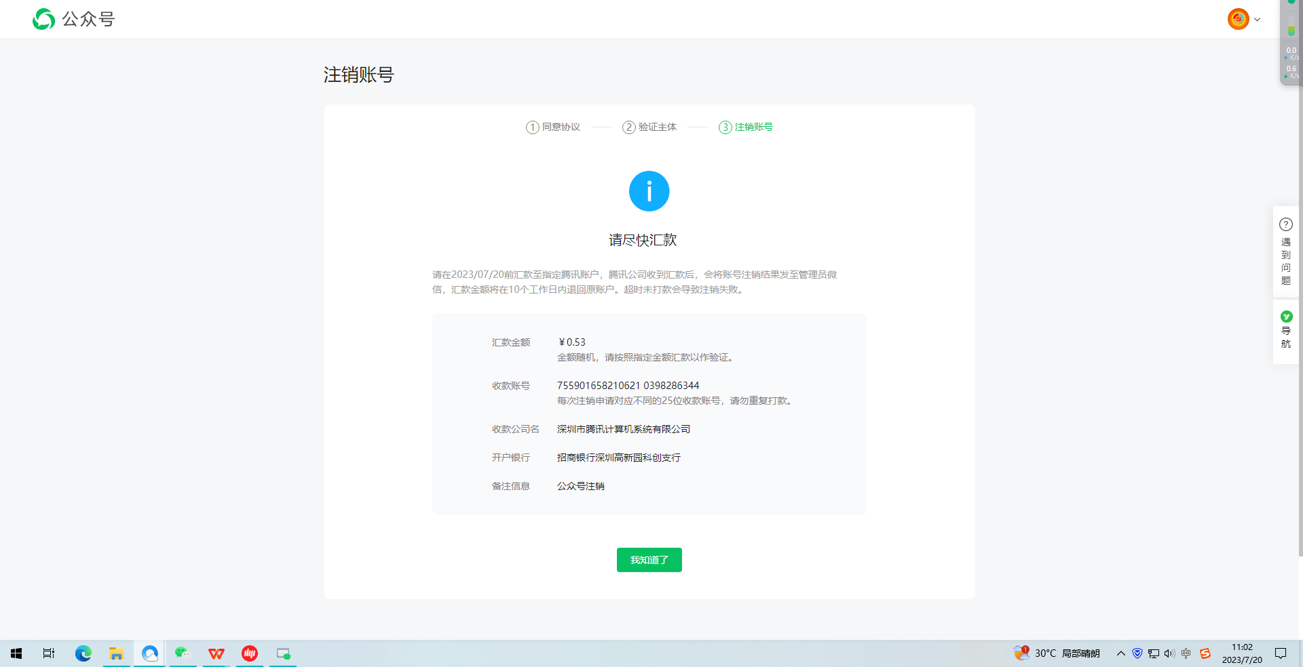1303x667 pixels.
Task: Open the Windows Start menu
Action: tap(16, 653)
